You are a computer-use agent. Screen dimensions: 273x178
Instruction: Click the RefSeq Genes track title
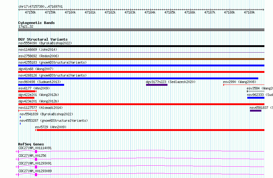click(x=31, y=144)
